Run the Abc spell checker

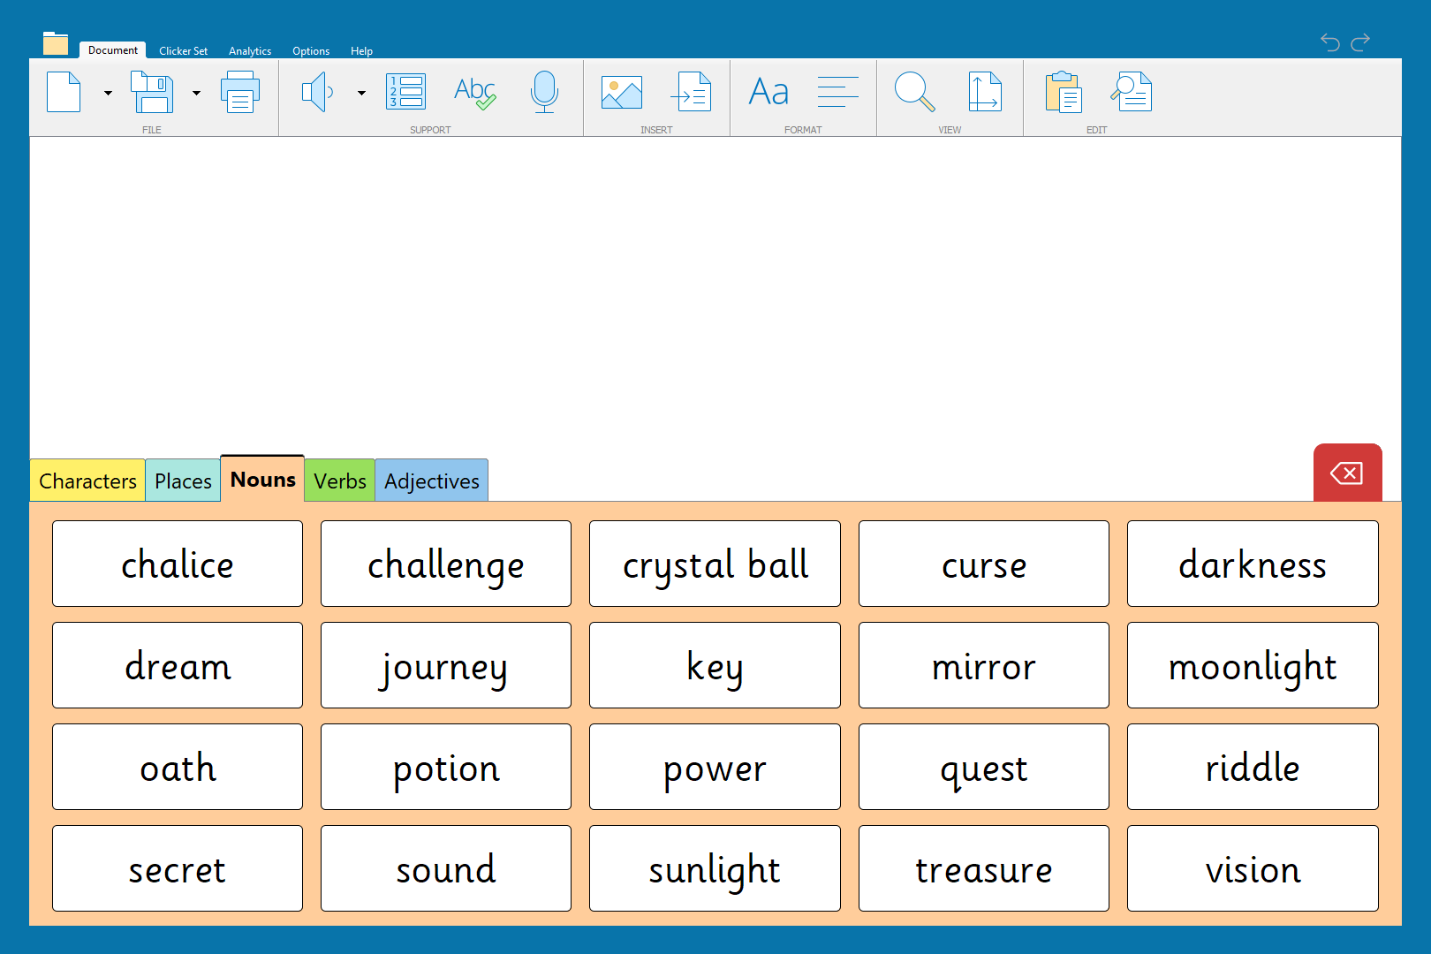pyautogui.click(x=474, y=92)
